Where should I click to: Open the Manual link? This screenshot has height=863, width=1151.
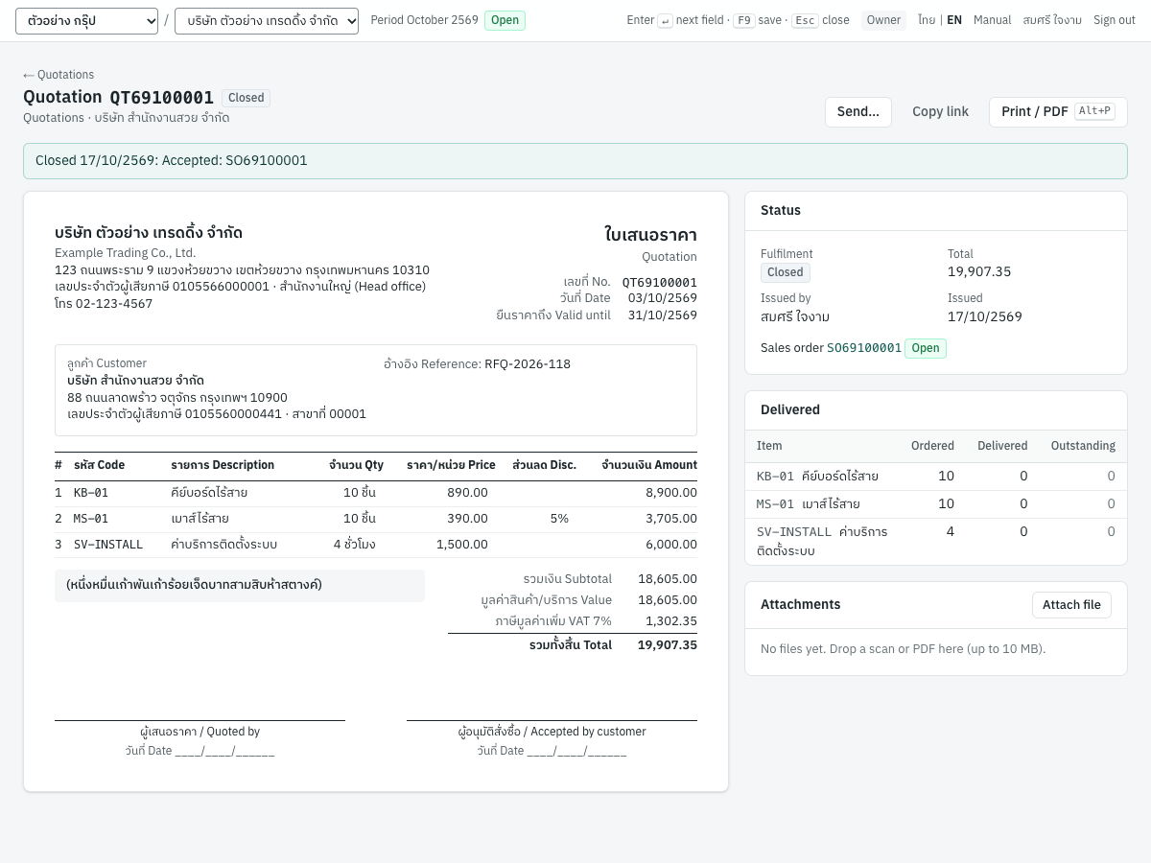[x=993, y=20]
